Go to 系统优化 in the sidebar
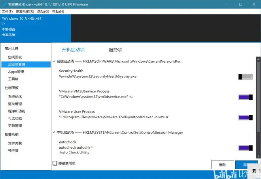 point(15,97)
